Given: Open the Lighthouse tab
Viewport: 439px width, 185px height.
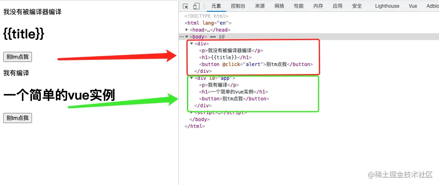Looking at the screenshot, I should tap(387, 6).
